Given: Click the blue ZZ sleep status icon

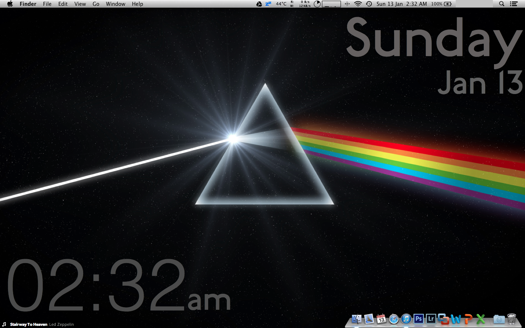Looking at the screenshot, I should [268, 4].
